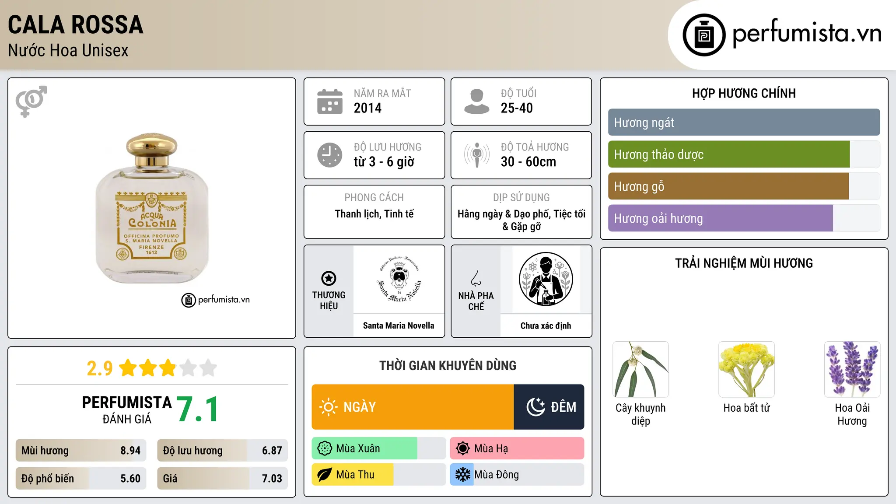Click the launch year 2014
Viewport: 896px width, 504px height.
[367, 108]
